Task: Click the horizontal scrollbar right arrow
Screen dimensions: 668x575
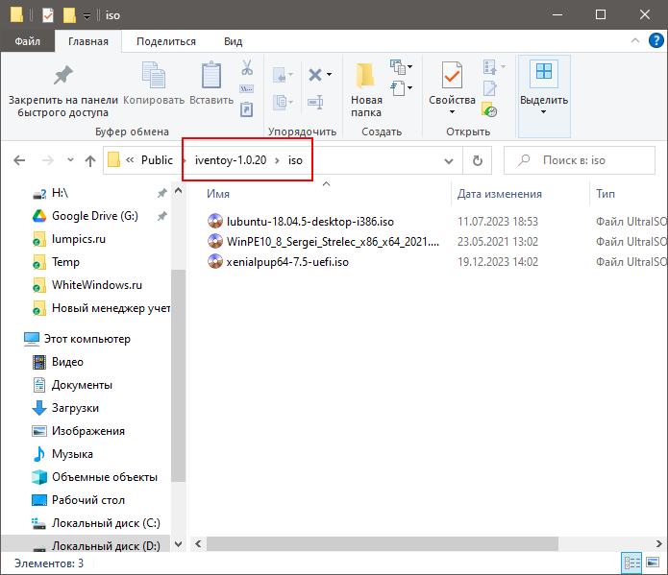Action: click(x=659, y=543)
